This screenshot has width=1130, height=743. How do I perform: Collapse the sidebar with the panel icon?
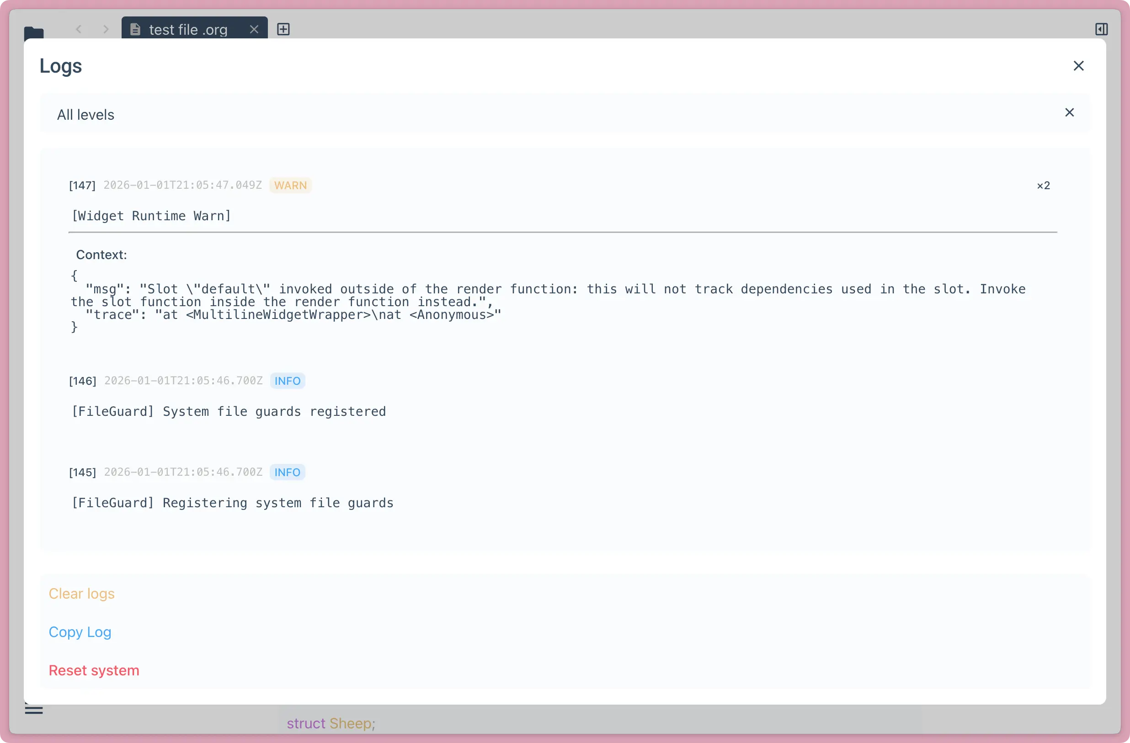pyautogui.click(x=1102, y=29)
